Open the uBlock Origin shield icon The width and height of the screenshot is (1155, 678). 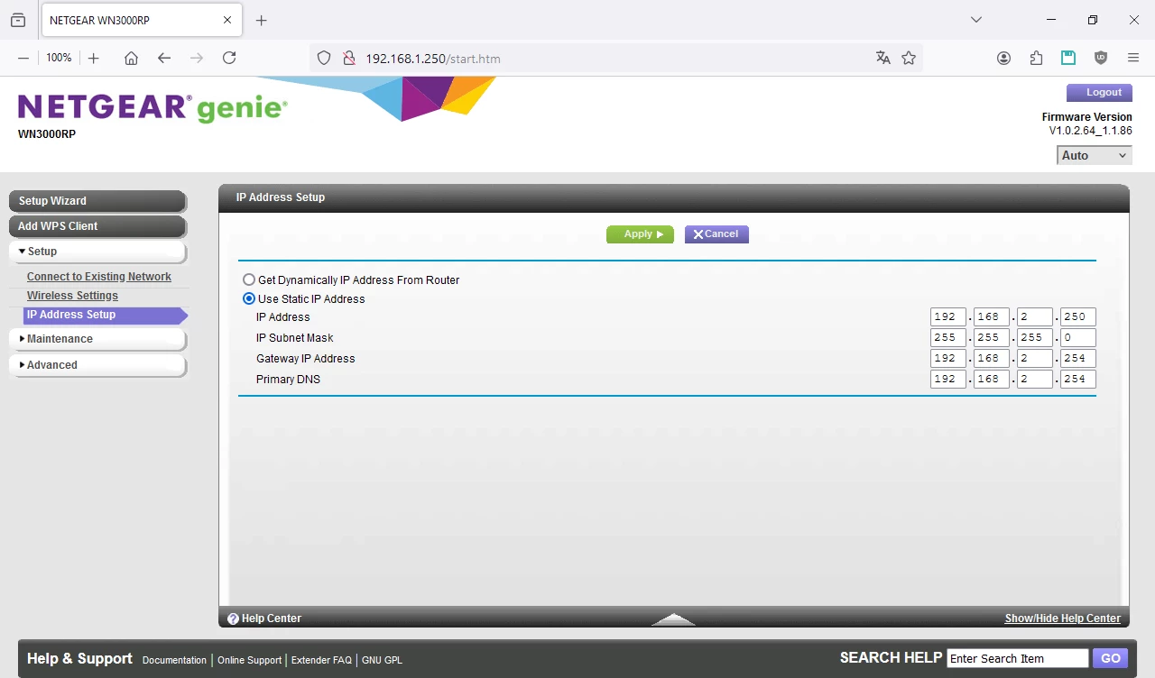(1101, 58)
